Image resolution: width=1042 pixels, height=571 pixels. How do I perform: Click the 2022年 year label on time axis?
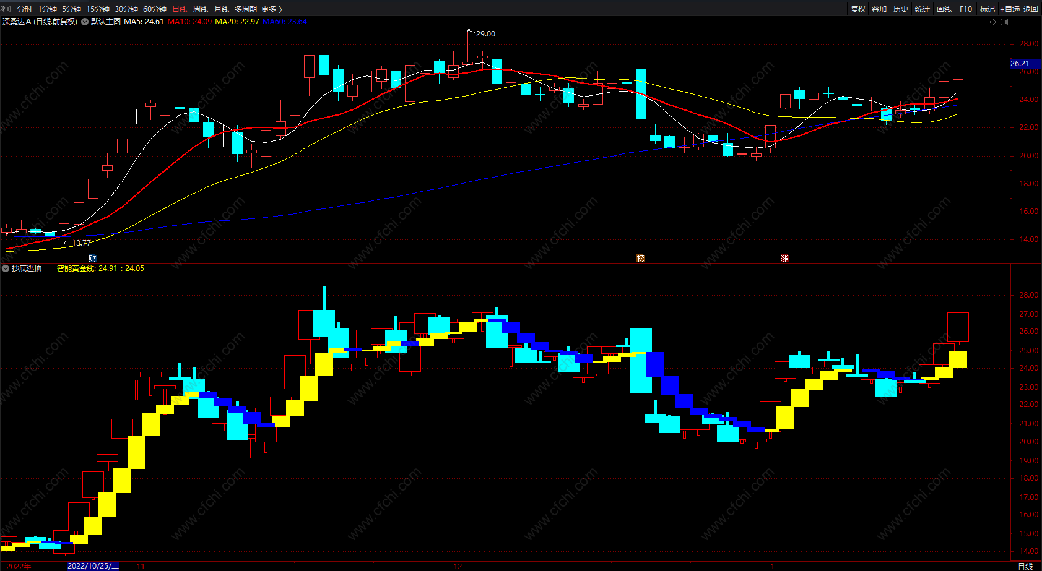19,566
